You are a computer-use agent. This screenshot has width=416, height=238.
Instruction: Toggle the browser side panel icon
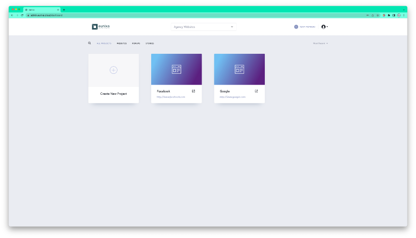coord(394,15)
